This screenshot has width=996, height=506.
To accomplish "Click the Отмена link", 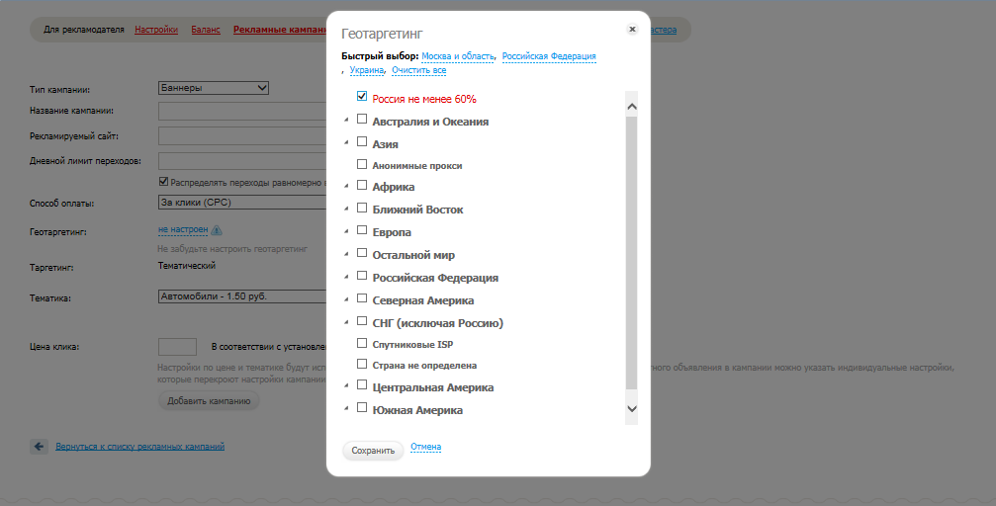I will pyautogui.click(x=425, y=447).
